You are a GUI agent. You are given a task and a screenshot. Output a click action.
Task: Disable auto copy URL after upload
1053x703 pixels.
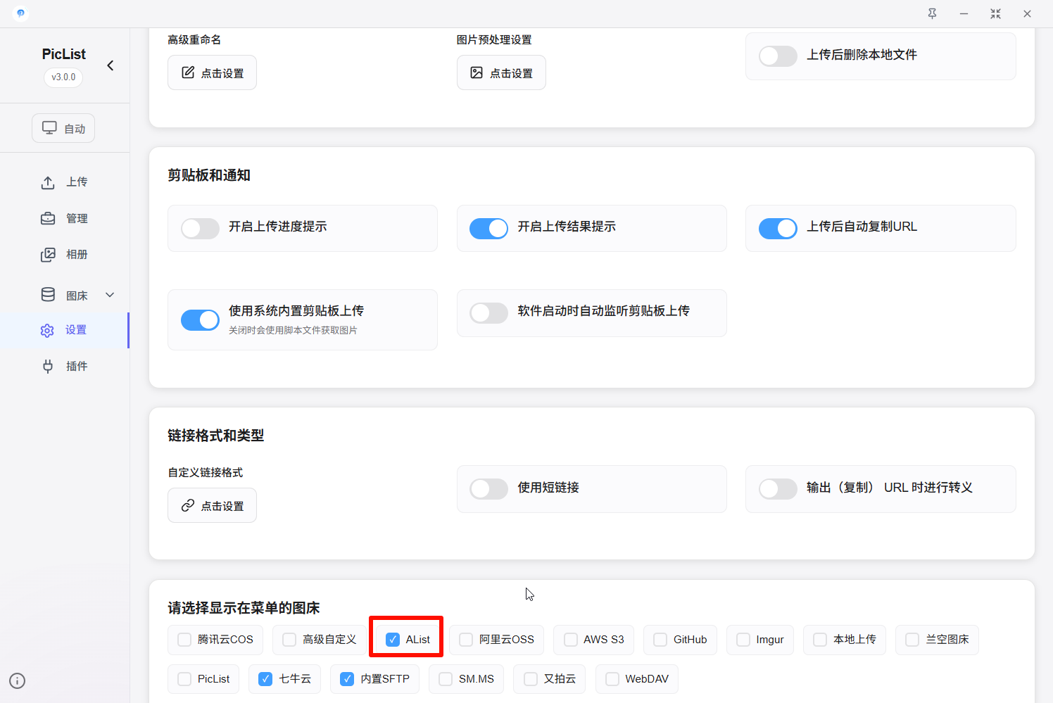click(778, 228)
